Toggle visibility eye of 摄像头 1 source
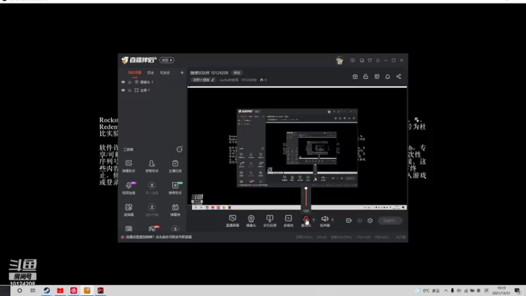The height and width of the screenshot is (296, 526). 123,82
